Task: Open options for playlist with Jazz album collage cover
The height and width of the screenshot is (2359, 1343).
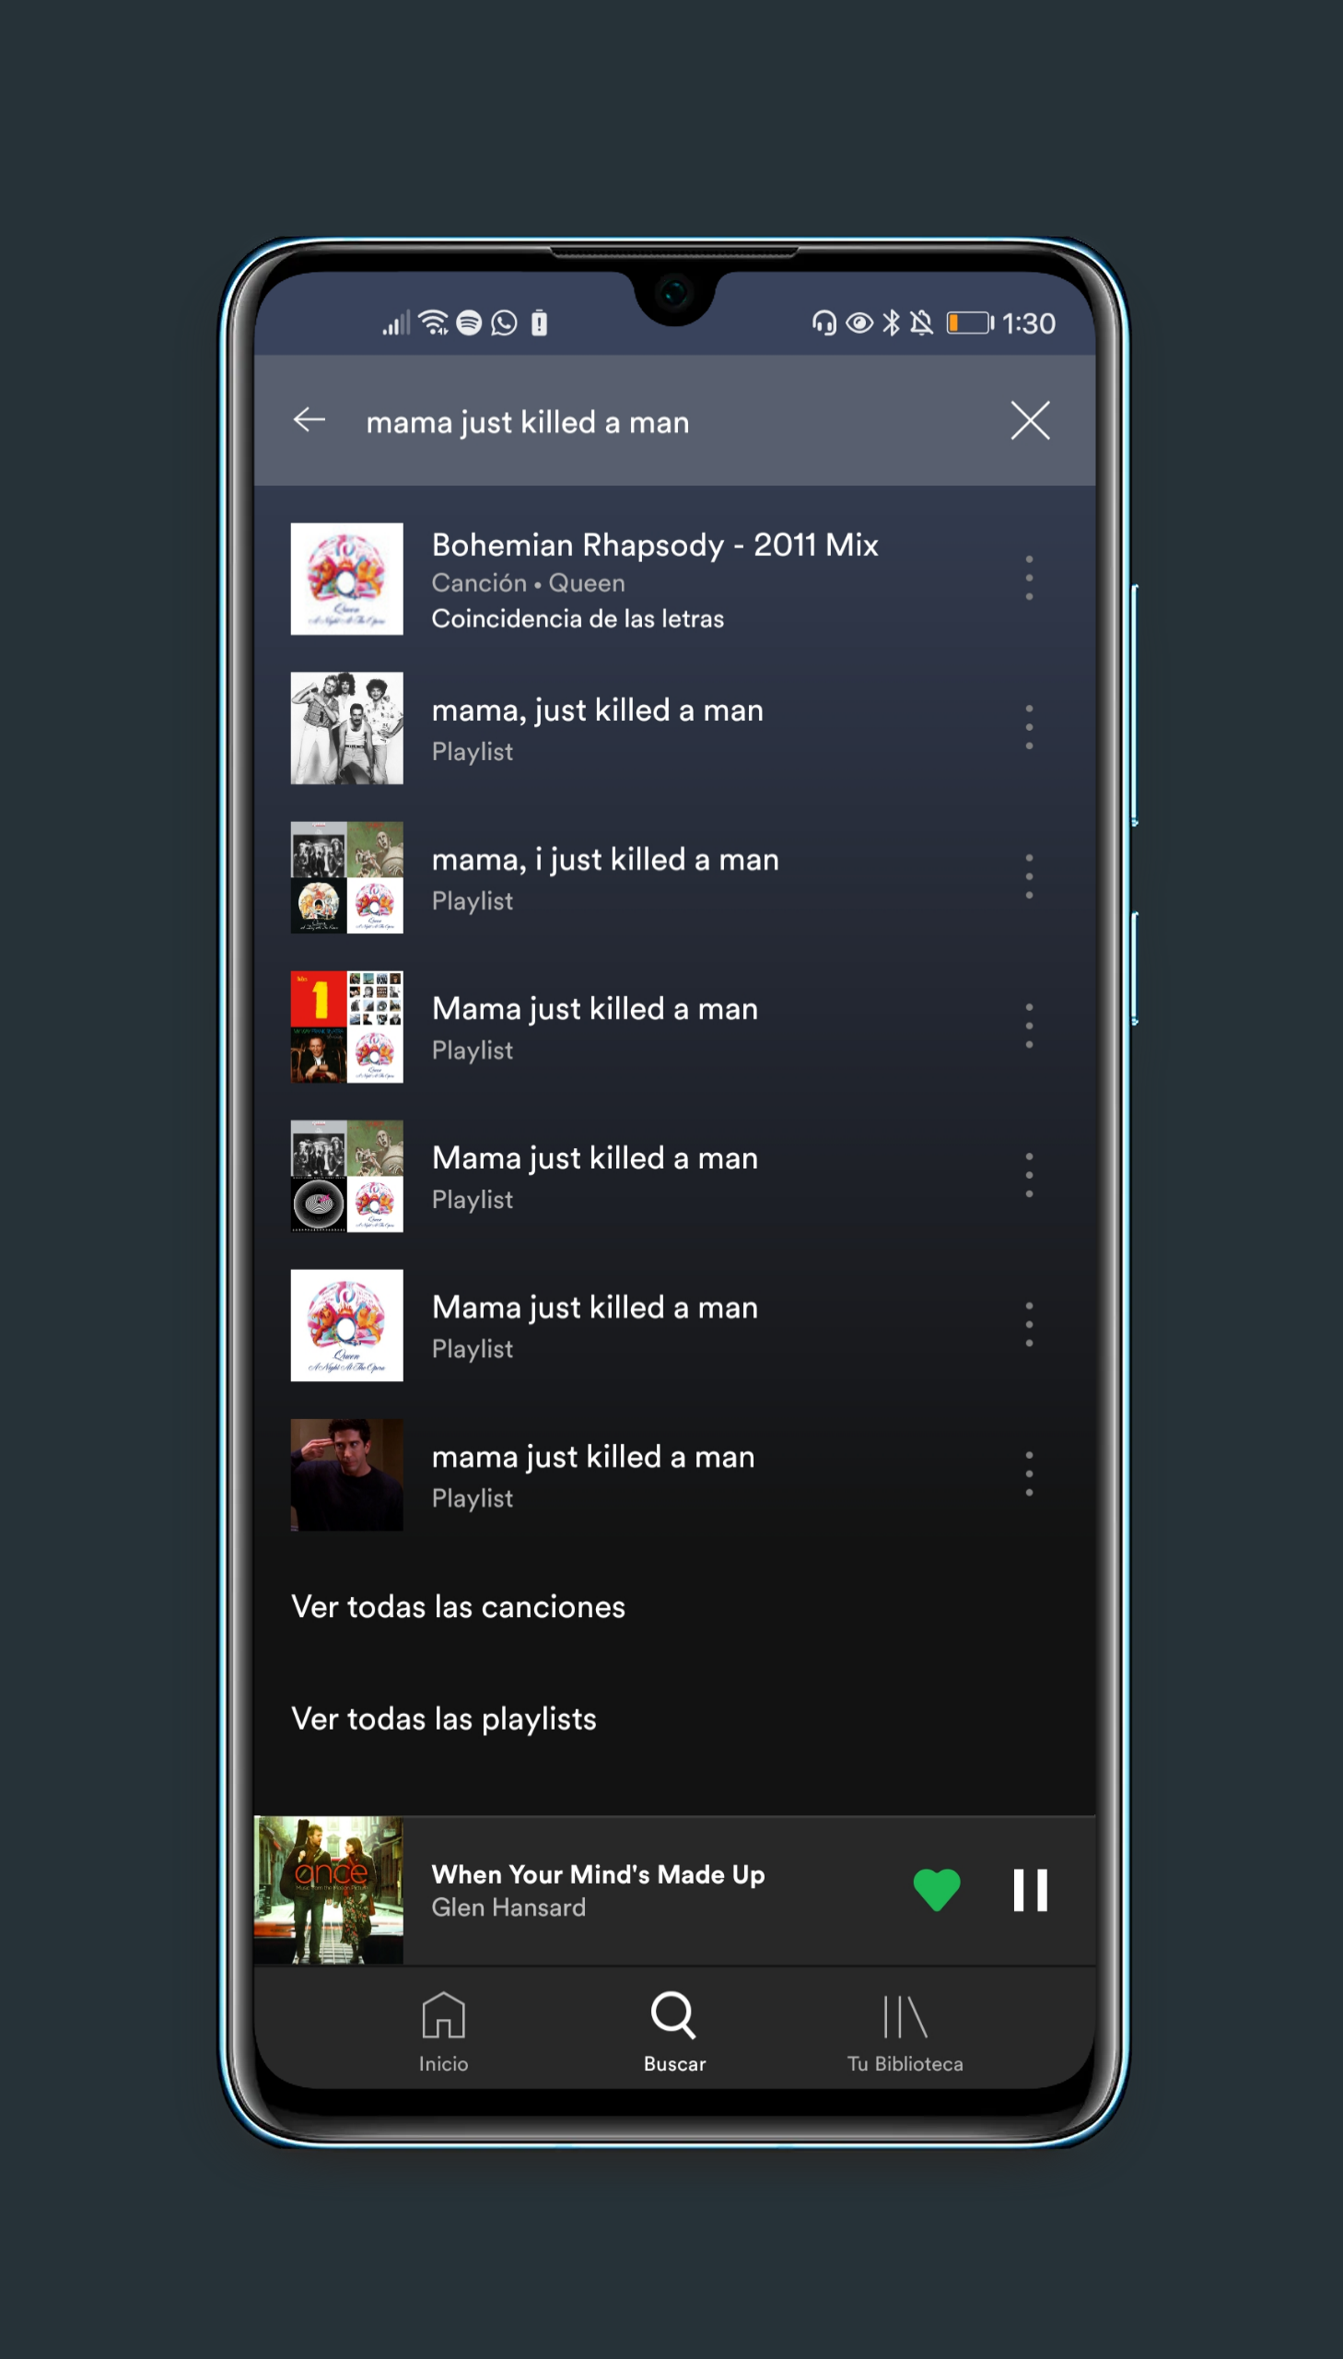Action: pyautogui.click(x=1029, y=1175)
